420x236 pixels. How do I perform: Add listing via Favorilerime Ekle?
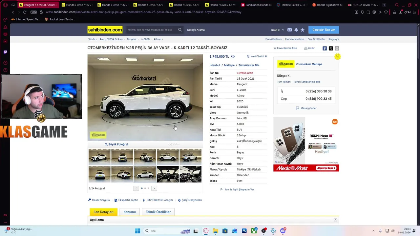285,48
